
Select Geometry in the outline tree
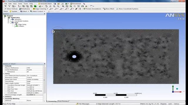[18, 19]
